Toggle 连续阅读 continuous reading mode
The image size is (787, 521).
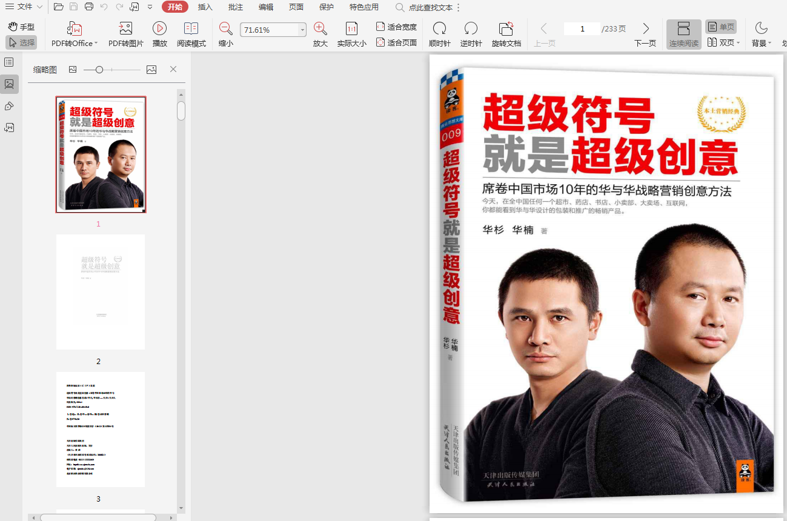pos(683,35)
